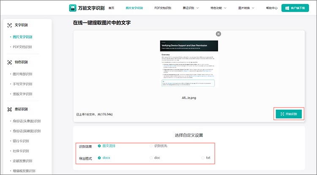317x175 pixels.
Task: Click the 识别效果 label
Action: click(85, 147)
